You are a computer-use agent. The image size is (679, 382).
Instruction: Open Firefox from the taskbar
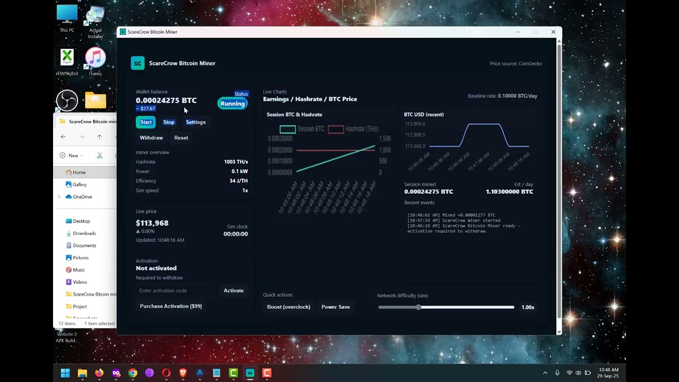coord(99,373)
